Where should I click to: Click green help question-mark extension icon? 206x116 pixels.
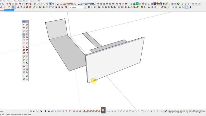pos(178,4)
